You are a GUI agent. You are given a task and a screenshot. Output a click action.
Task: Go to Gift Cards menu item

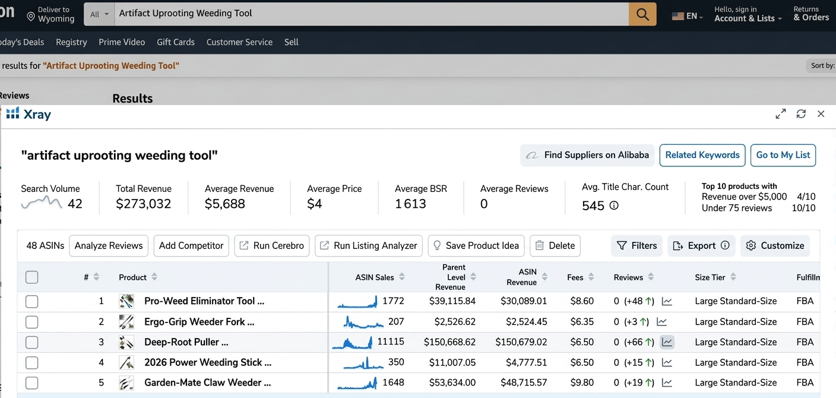point(175,42)
